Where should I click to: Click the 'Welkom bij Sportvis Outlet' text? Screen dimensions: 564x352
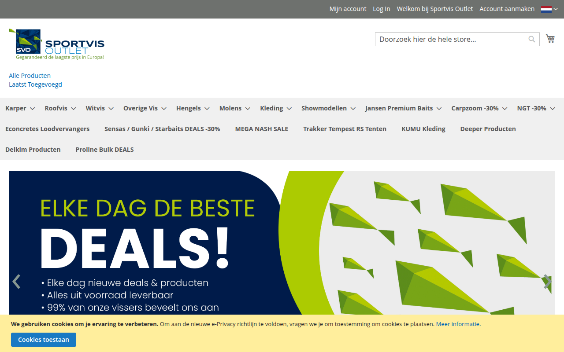(435, 9)
